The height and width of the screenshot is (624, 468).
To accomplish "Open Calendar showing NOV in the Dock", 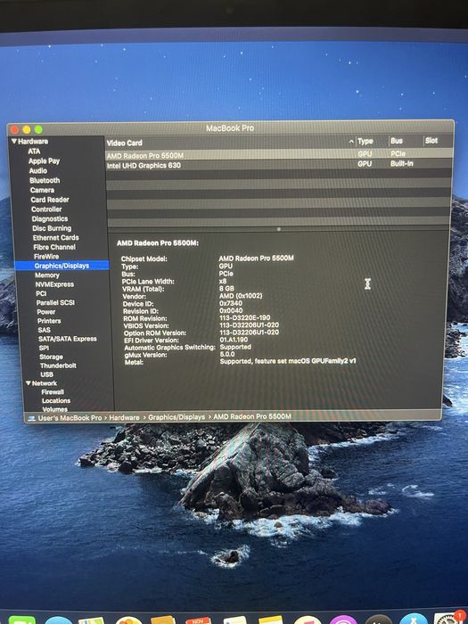I will 198,620.
